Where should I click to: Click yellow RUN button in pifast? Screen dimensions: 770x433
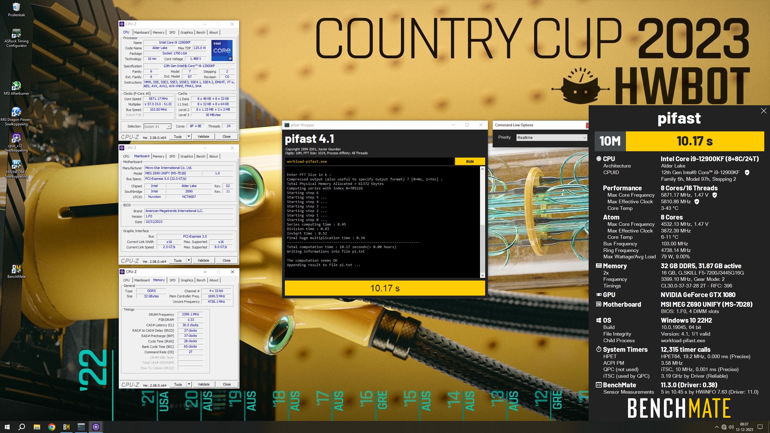click(470, 161)
